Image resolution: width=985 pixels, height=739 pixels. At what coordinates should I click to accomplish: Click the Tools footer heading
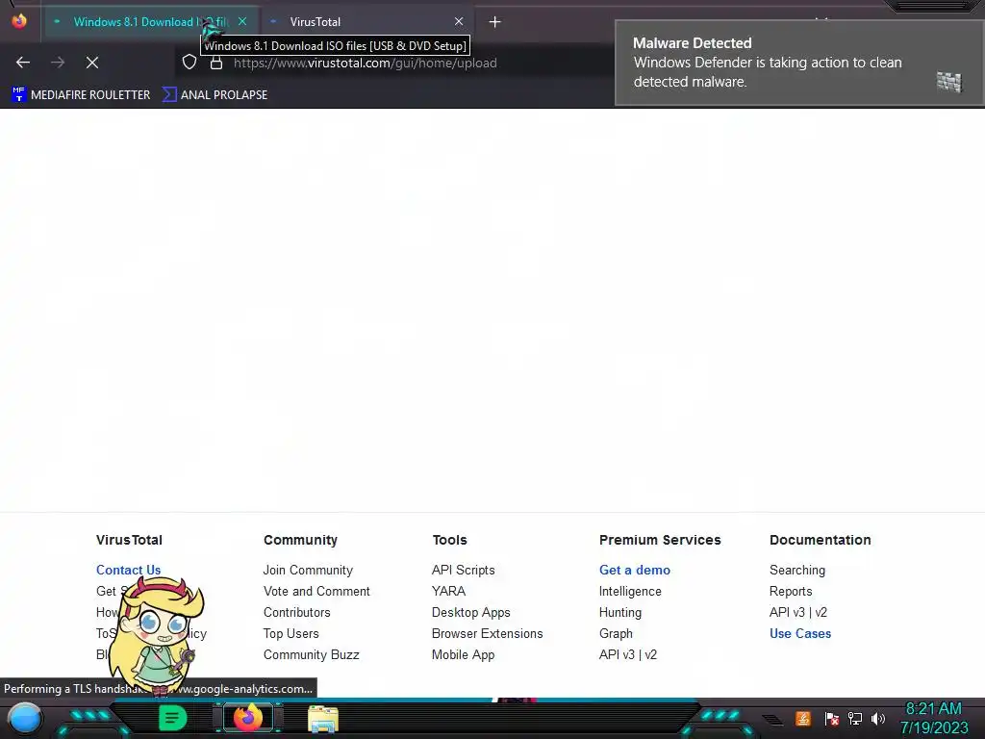[x=450, y=540]
